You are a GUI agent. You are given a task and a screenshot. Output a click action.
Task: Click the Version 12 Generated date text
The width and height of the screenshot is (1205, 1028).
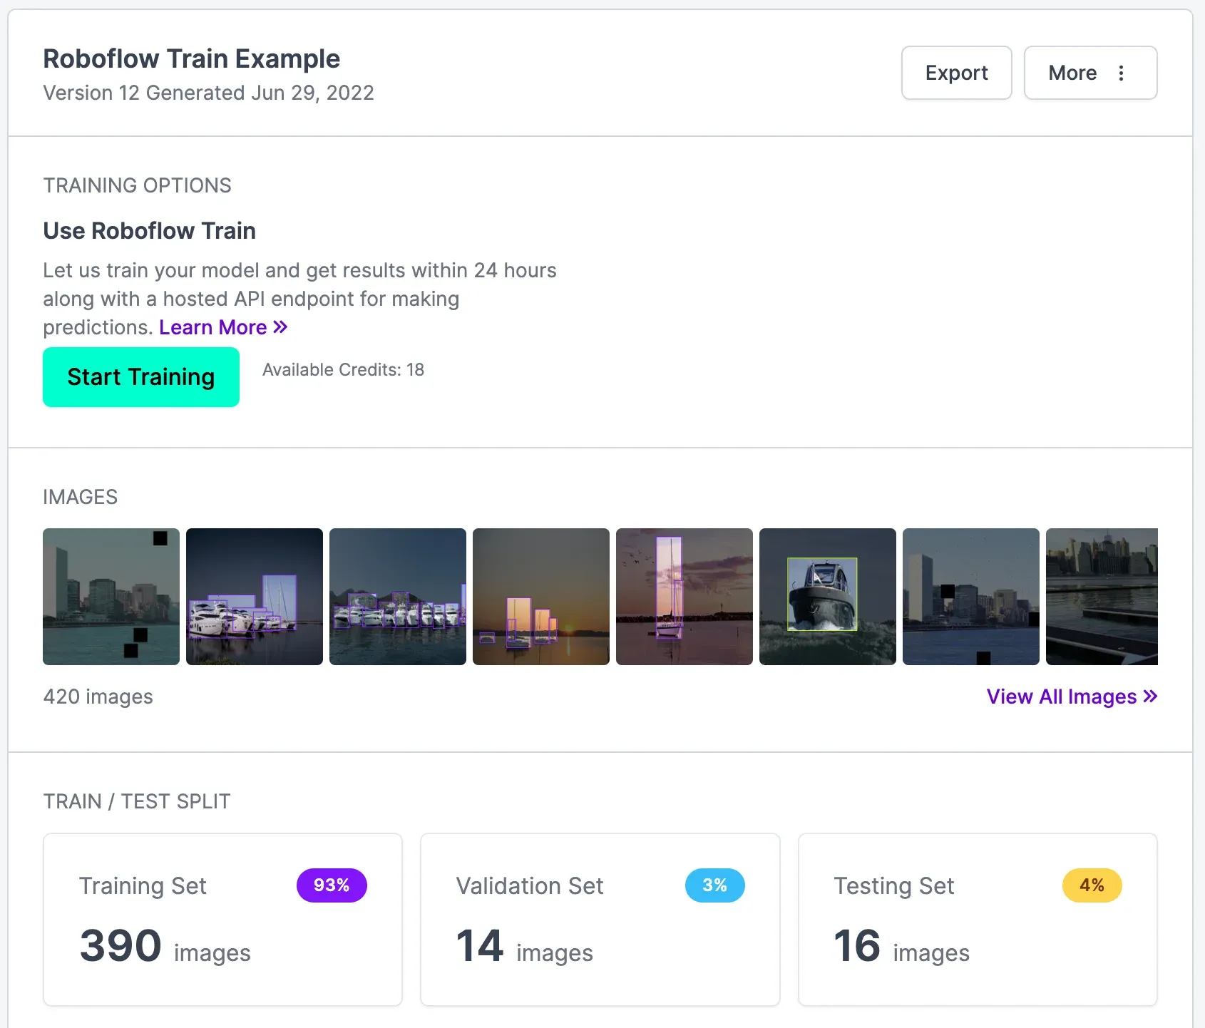pos(208,93)
